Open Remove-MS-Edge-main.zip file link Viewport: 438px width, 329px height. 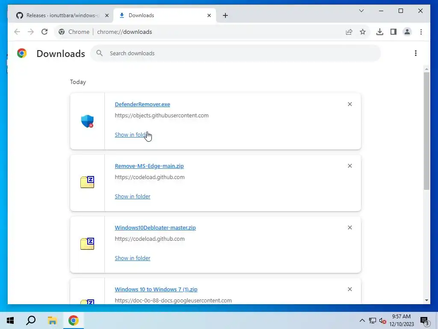point(149,166)
